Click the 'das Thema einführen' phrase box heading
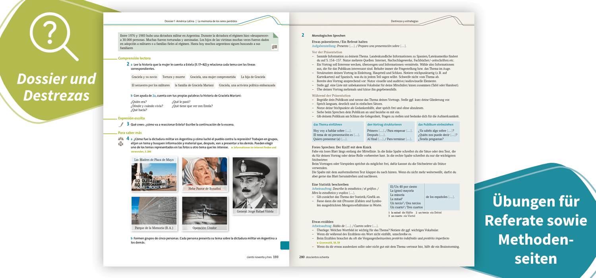 327,124
